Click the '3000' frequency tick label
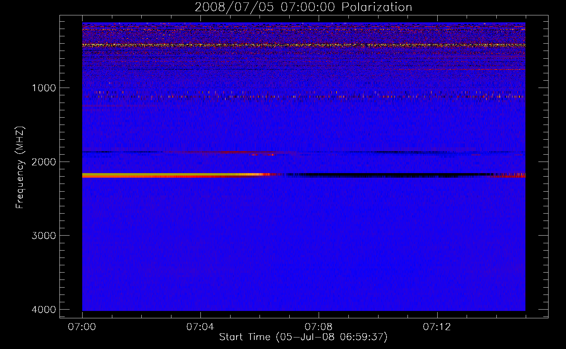Image resolution: width=566 pixels, height=349 pixels. [x=44, y=236]
